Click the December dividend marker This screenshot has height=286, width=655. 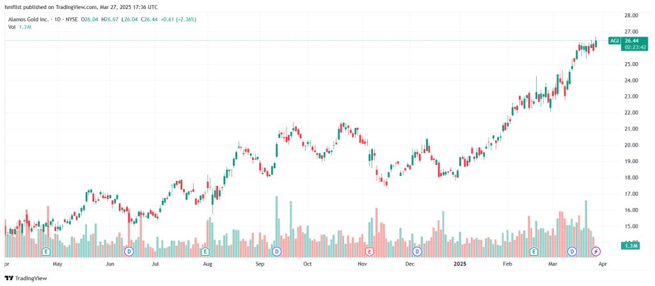[416, 251]
